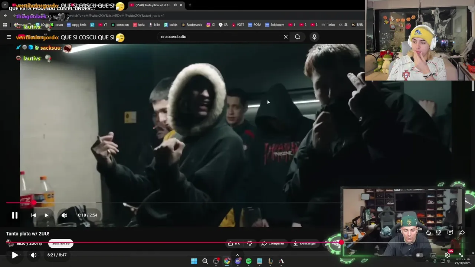Open Spotify from the taskbar
The width and height of the screenshot is (475, 267).
point(249,261)
